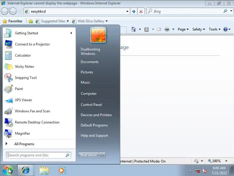Click the Remote Desktop Connection icon
Screen dimensions: 234x176
(x=8, y=122)
